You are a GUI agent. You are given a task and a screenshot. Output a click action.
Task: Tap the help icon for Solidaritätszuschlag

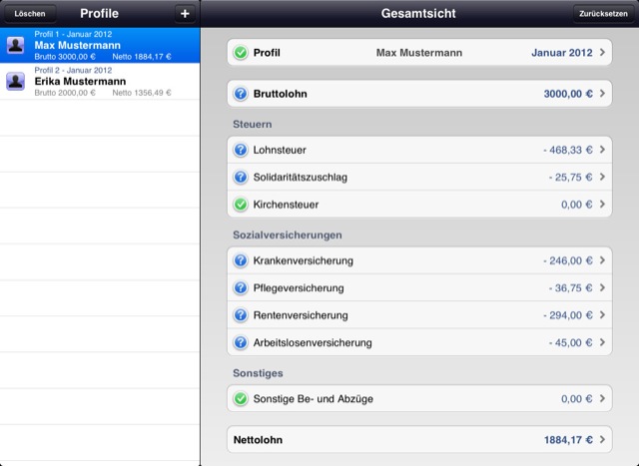point(240,177)
